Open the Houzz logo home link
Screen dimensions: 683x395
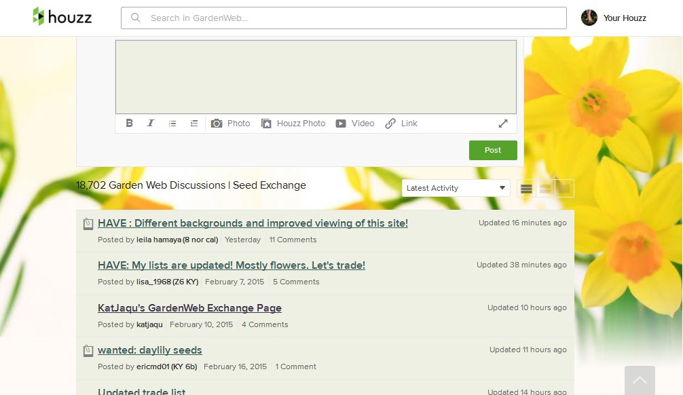pyautogui.click(x=62, y=17)
